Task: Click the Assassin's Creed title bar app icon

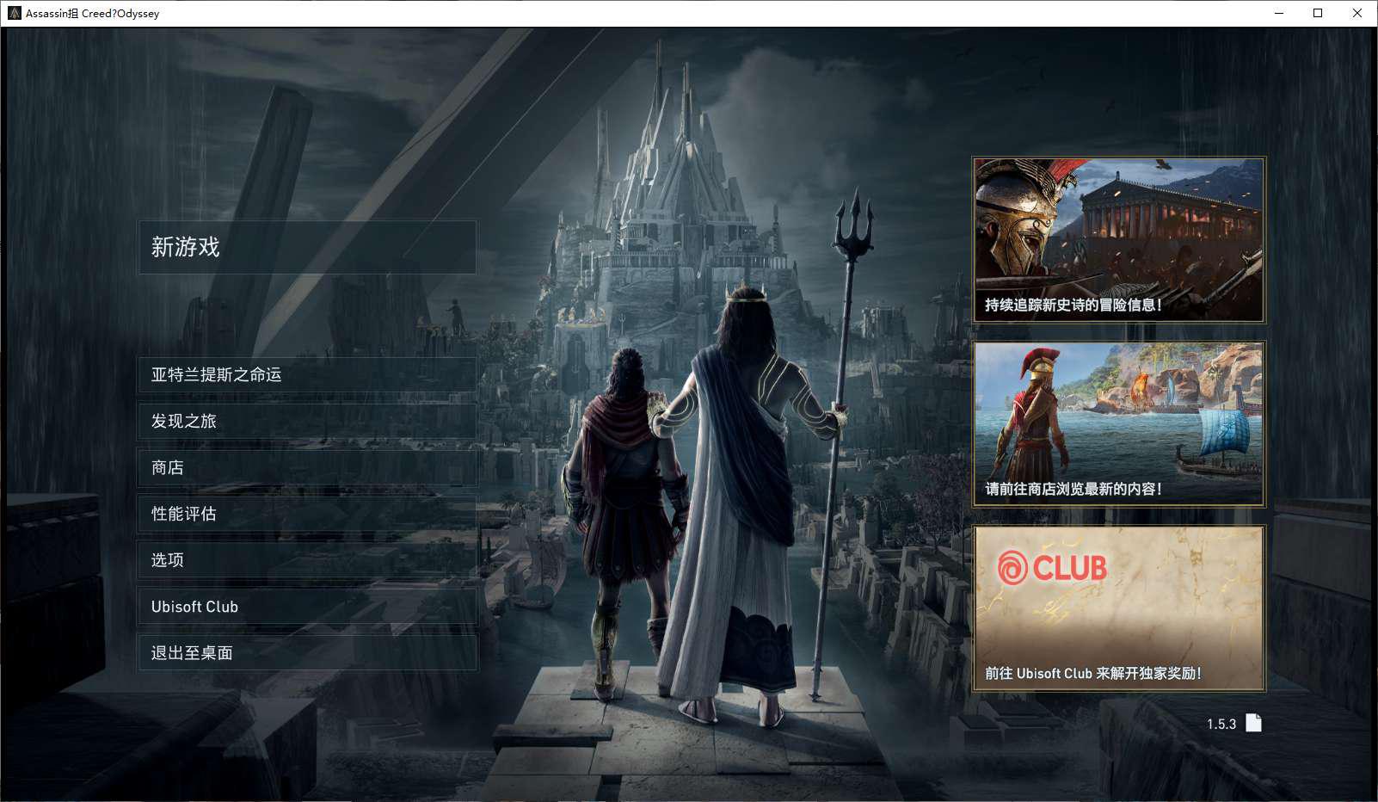Action: click(x=14, y=13)
